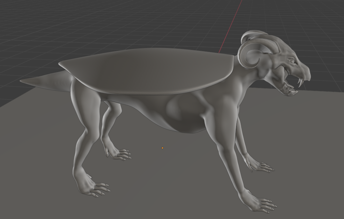Click the orange object origin dot
This screenshot has width=344, height=219.
point(162,148)
